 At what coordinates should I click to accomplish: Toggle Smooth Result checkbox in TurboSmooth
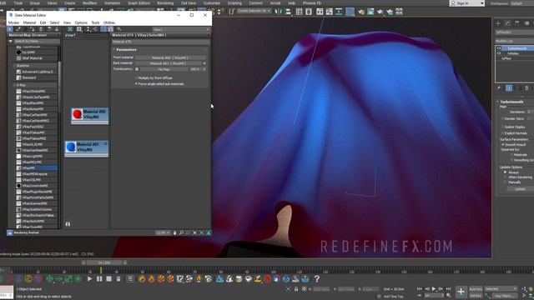(x=503, y=144)
